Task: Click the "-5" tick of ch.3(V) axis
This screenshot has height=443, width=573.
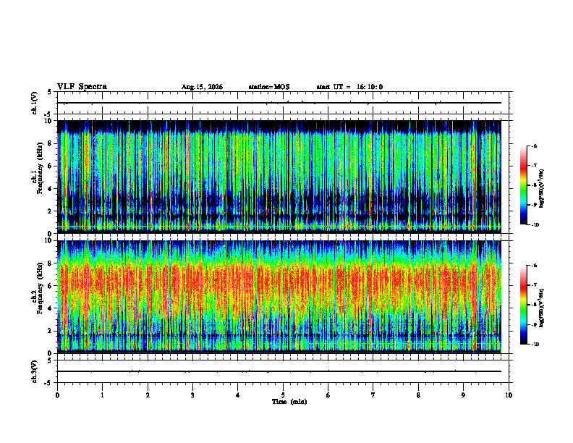Action: (x=48, y=383)
